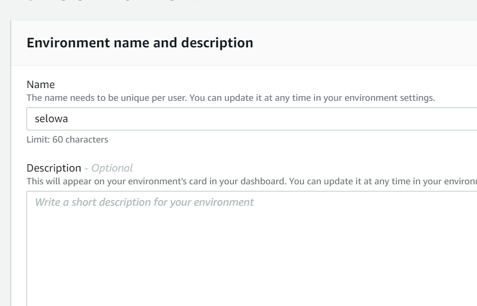Click the "selowa" text in Name field
Image resolution: width=477 pixels, height=306 pixels.
[x=48, y=119]
